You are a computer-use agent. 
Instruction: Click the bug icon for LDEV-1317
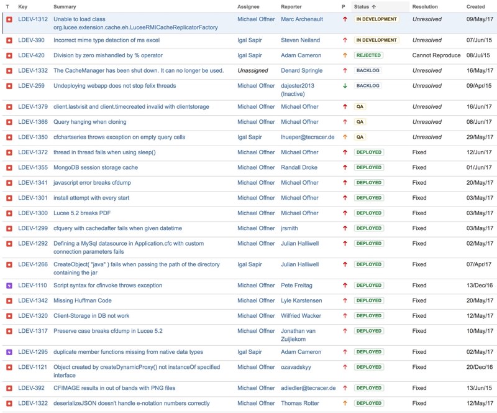[x=9, y=331]
